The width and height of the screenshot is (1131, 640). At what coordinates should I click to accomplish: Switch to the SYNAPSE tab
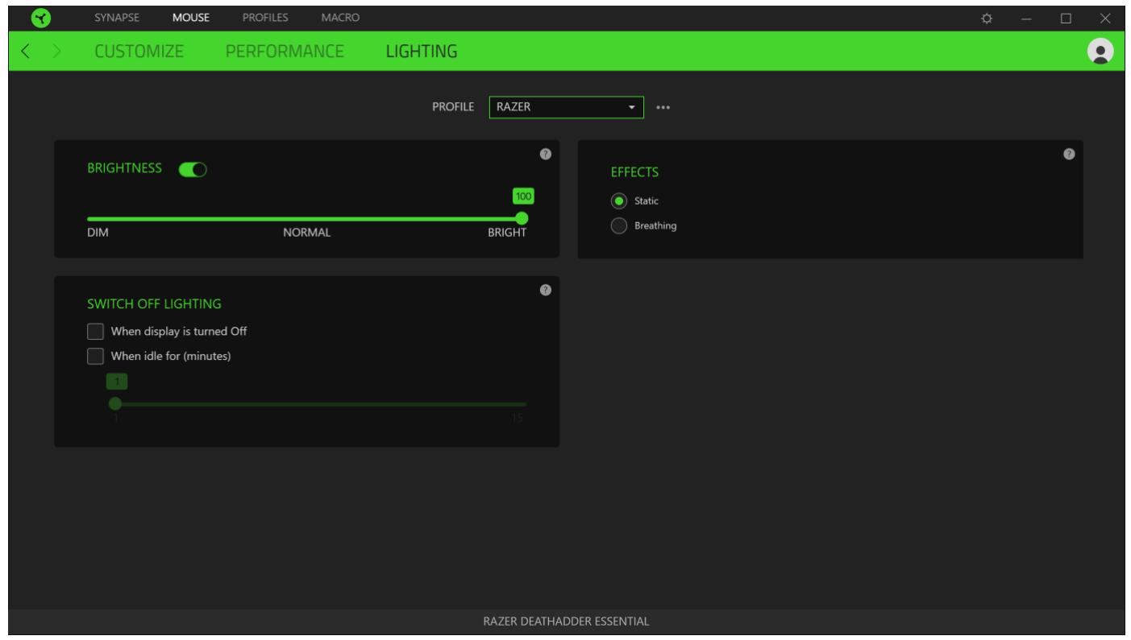118,17
